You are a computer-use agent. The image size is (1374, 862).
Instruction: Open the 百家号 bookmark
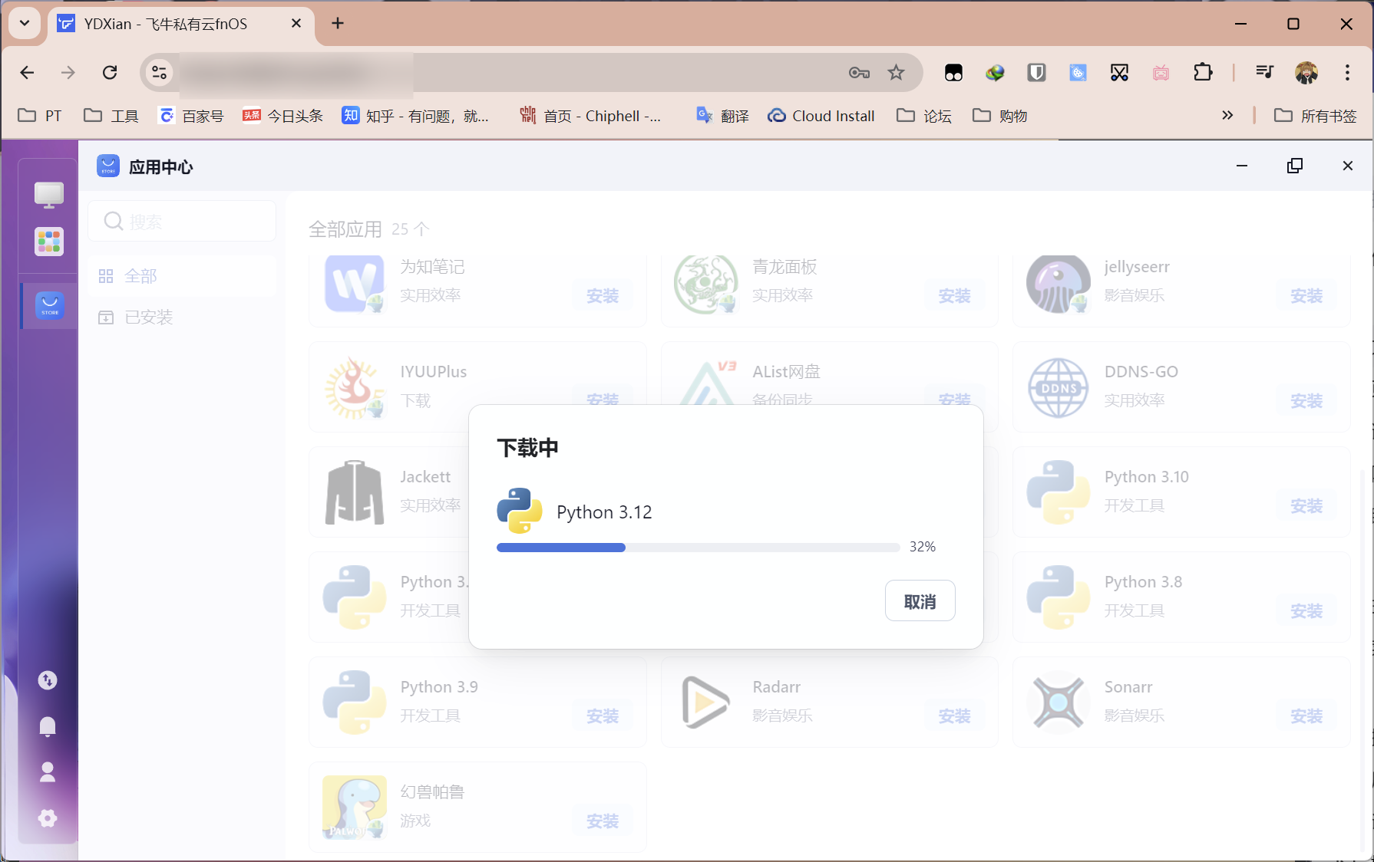[x=191, y=116]
